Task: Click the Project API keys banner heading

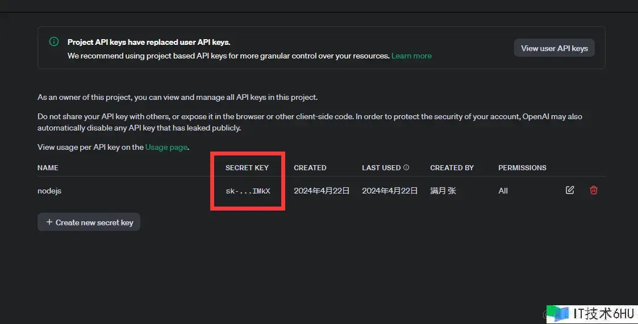Action: [x=149, y=42]
